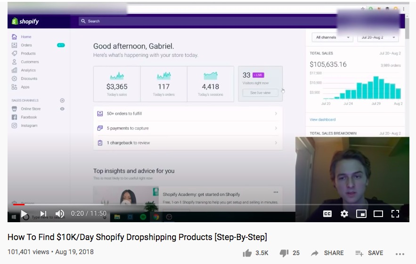Screen dimensions: 416x264
Task: Open Apps in Shopify sidebar
Action: (25, 87)
